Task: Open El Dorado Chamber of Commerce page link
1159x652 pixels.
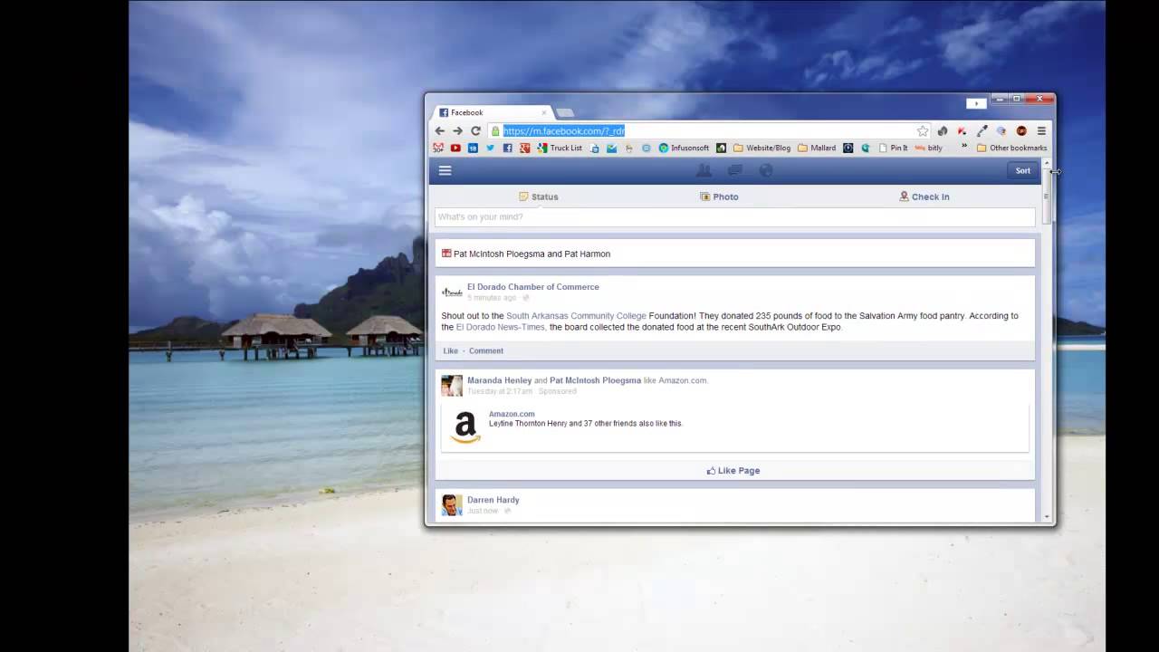Action: click(532, 287)
